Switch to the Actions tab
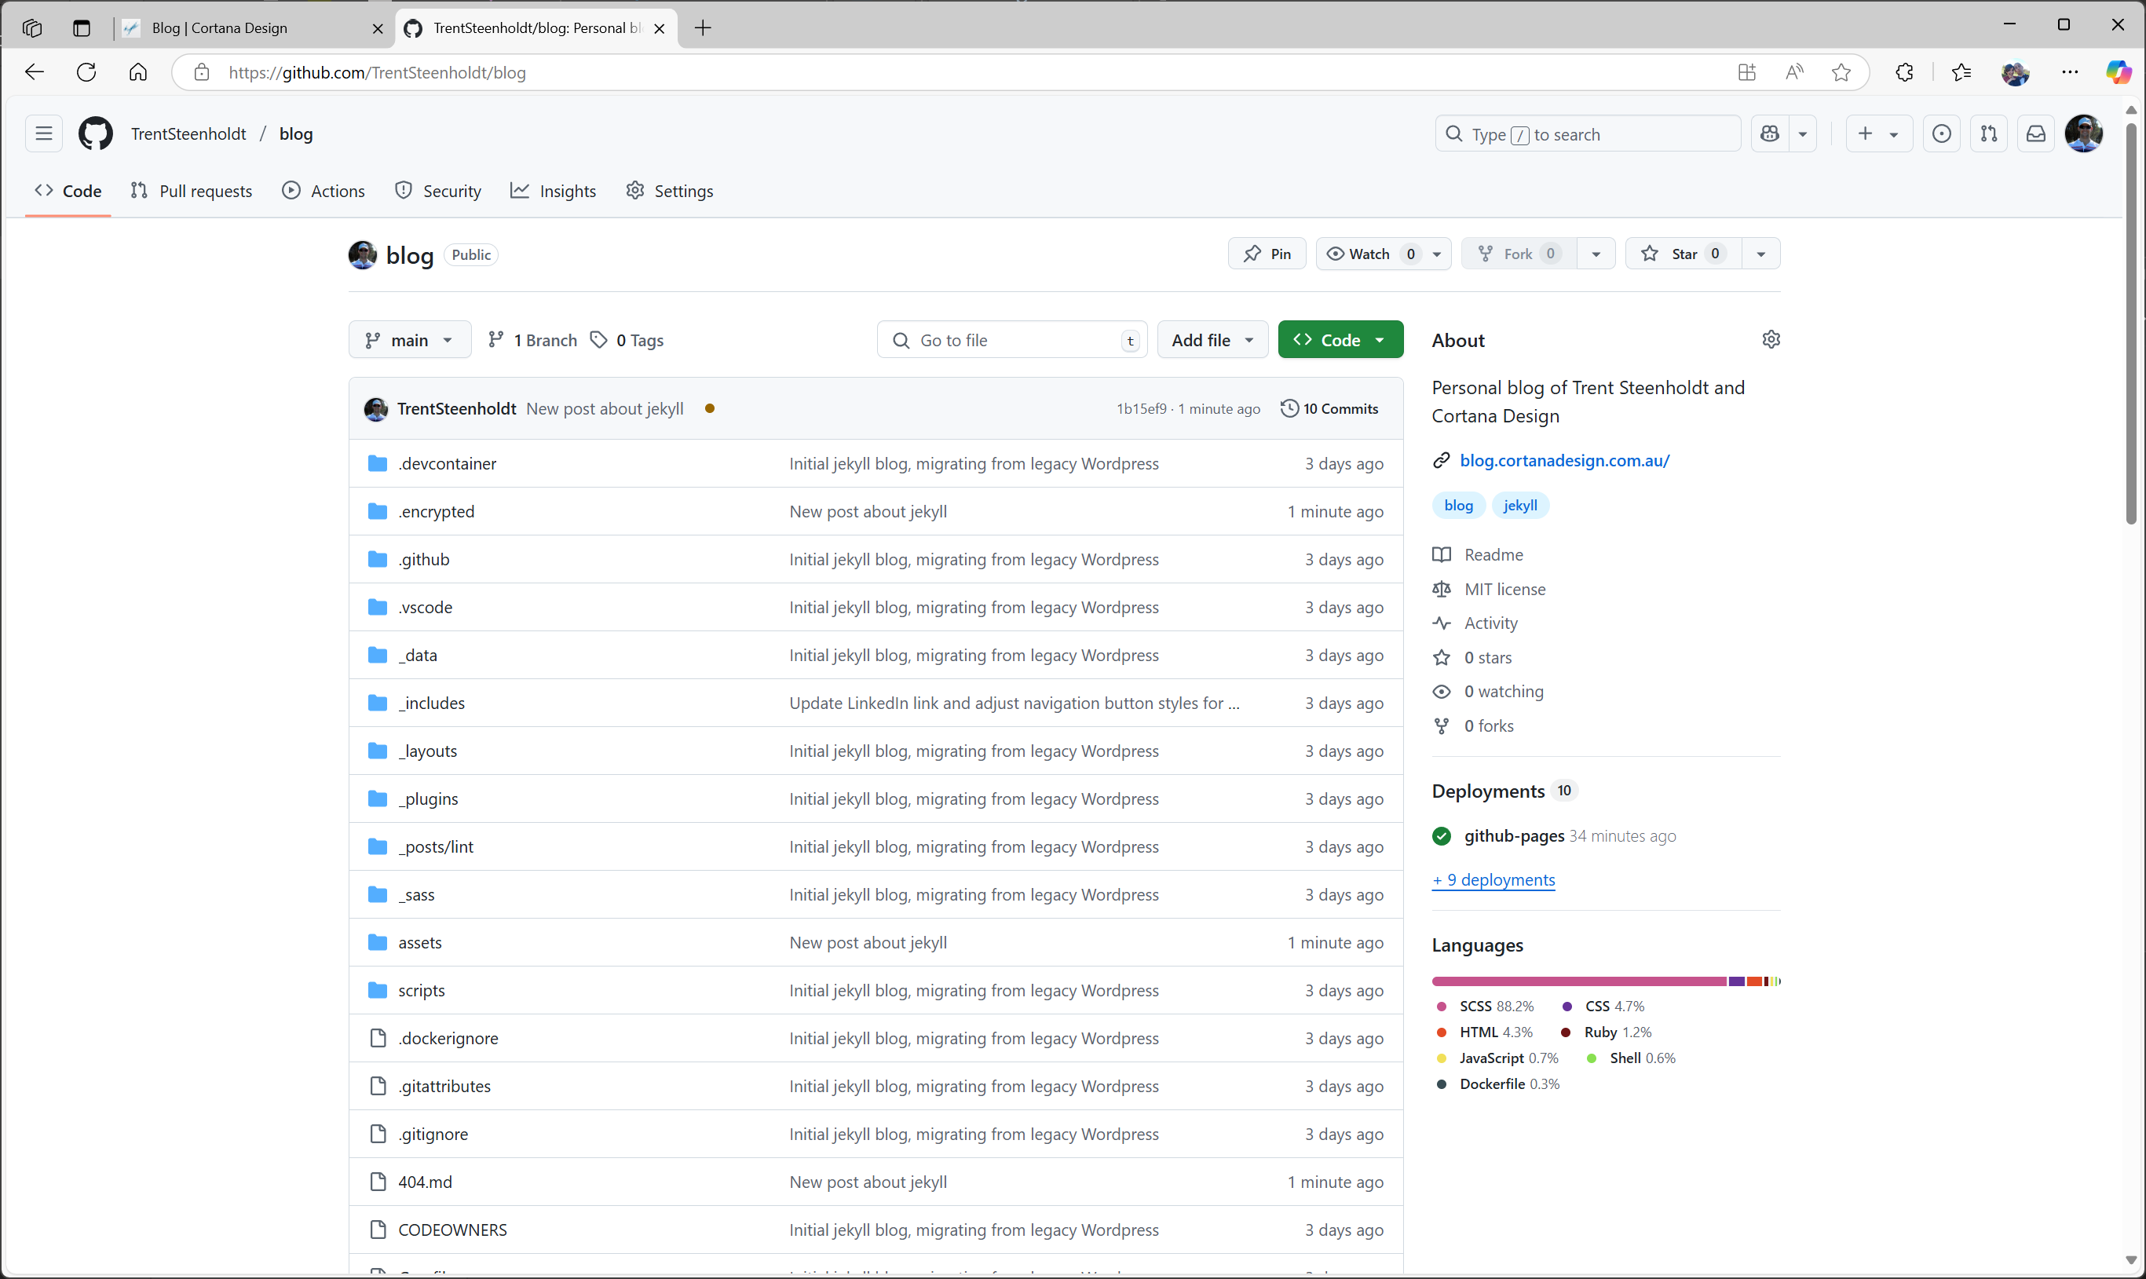Screen dimensions: 2146x1279 pyautogui.click(x=324, y=191)
